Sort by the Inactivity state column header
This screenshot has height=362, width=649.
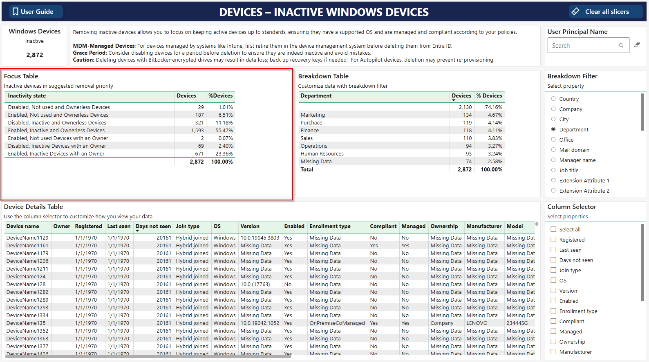coord(27,95)
